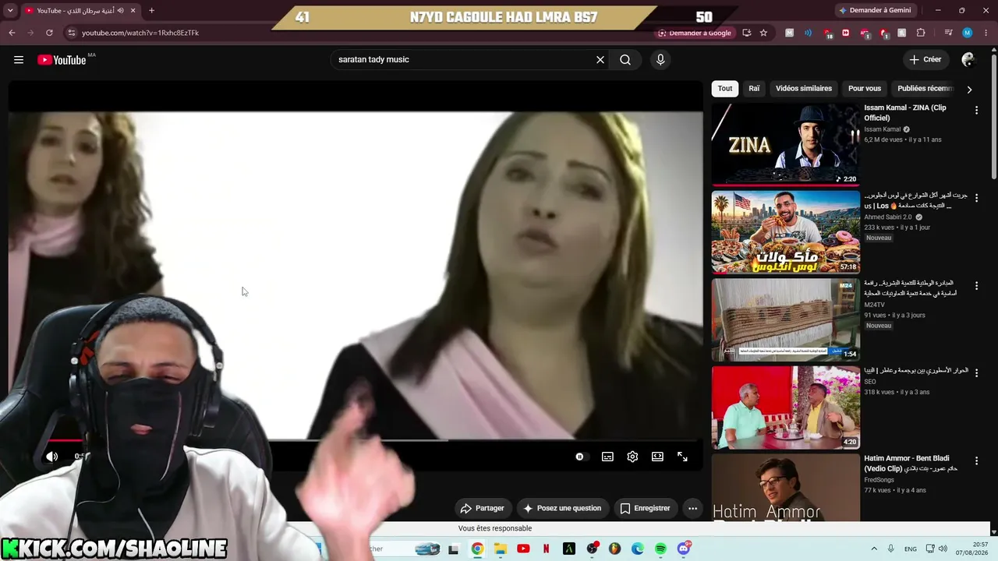Show hidden system tray icons
Viewport: 998px width, 561px height.
[x=874, y=549]
